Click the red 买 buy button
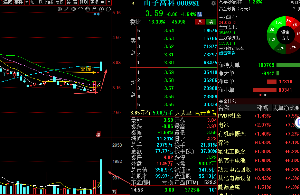300x195 pixels. coord(200,22)
